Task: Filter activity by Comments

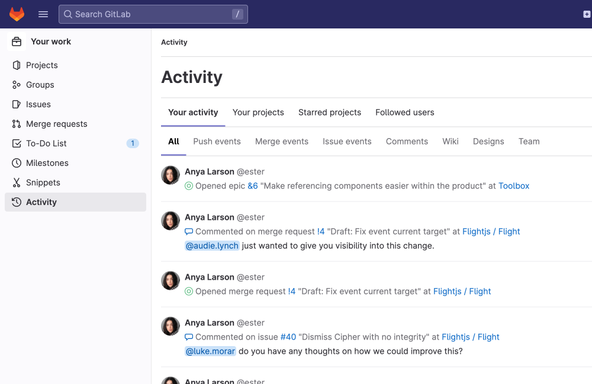Action: coord(407,142)
